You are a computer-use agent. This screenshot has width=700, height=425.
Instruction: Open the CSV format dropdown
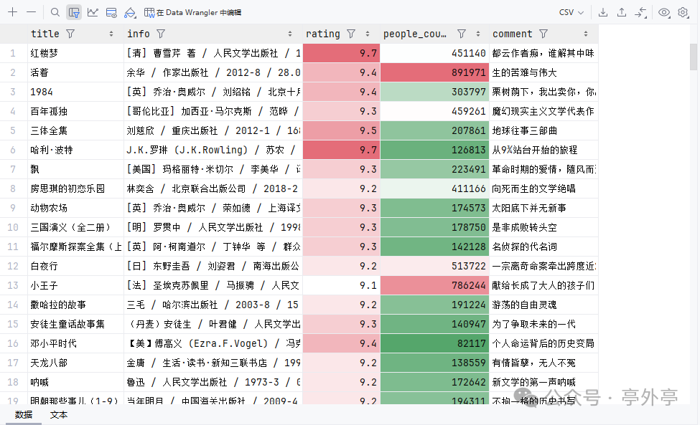click(571, 12)
